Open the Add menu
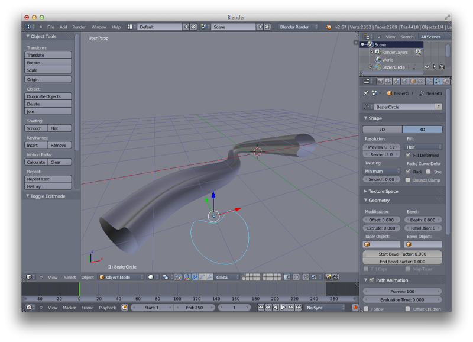This screenshot has width=473, height=342. coord(63,27)
